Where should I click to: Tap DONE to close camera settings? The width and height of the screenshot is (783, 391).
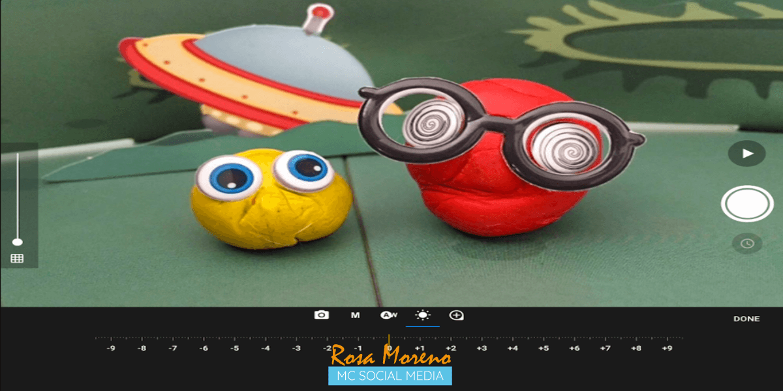[x=746, y=319]
